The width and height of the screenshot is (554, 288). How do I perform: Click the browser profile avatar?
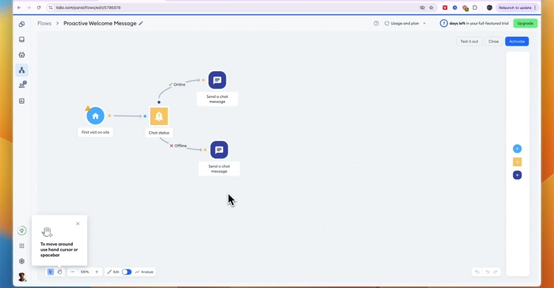[490, 8]
